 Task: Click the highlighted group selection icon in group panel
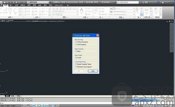click(141, 14)
